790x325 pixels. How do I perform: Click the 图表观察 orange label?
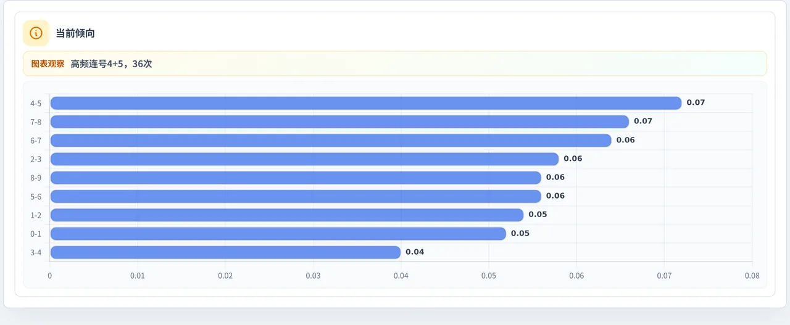48,64
